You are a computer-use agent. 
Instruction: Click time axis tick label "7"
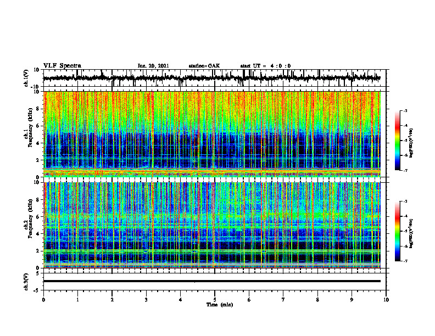click(283, 300)
